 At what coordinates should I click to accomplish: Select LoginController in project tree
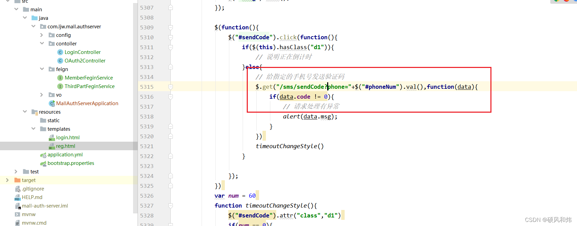(82, 52)
